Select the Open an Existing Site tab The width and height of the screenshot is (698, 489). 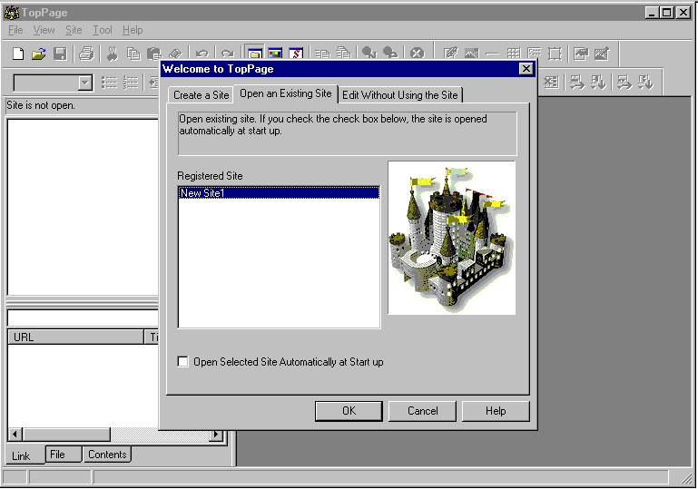point(286,93)
